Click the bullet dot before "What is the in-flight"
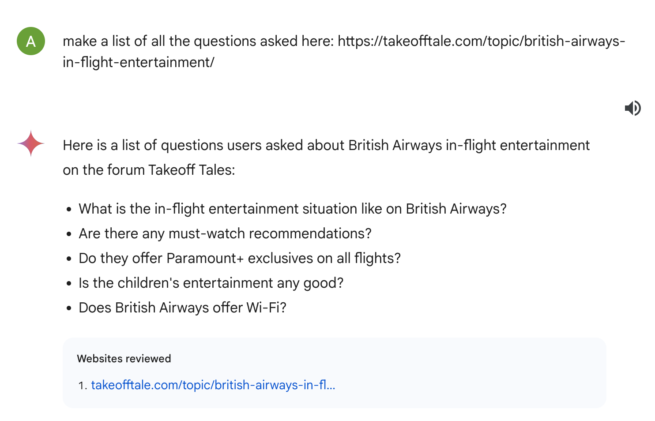Viewport: 655px width, 421px height. pyautogui.click(x=69, y=210)
